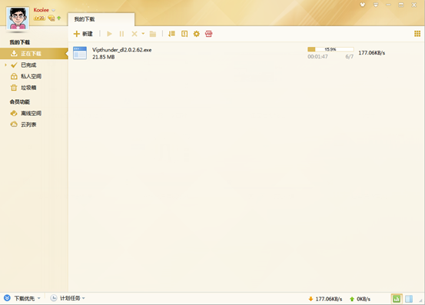425x305 pixels.
Task: Click the 会员功能 sidebar heading
Action: pos(20,102)
